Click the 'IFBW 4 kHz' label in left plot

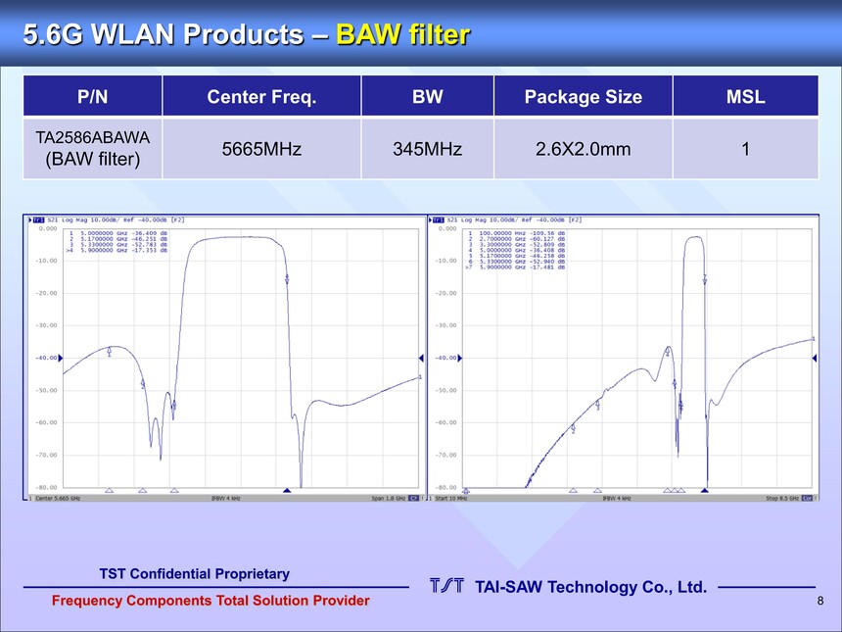[x=225, y=498]
